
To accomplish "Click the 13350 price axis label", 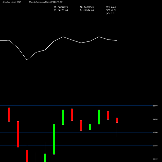I will (x=155, y=146).
